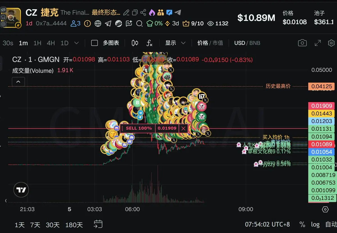Tick the 多图表 checkbox
The image size is (337, 233).
coord(95,43)
